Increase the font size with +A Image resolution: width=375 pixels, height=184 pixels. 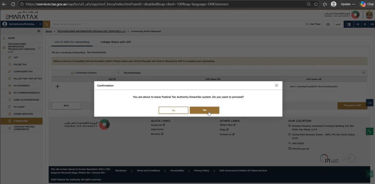pyautogui.click(x=372, y=24)
